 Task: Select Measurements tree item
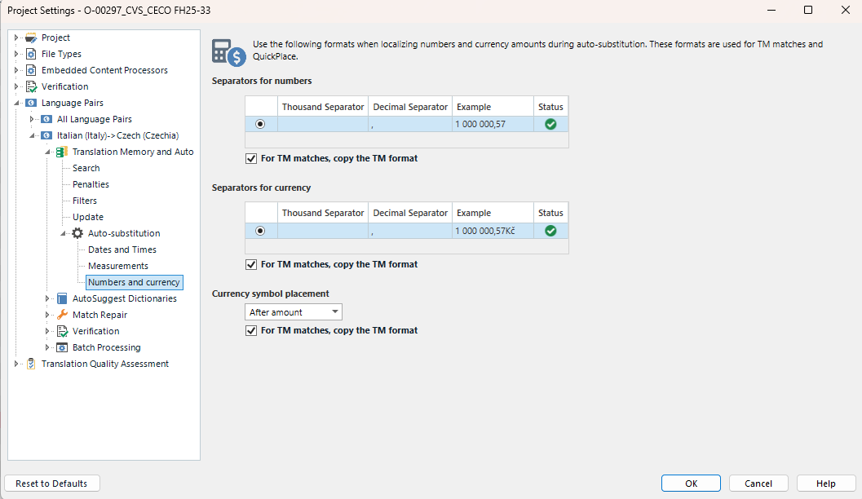(118, 266)
